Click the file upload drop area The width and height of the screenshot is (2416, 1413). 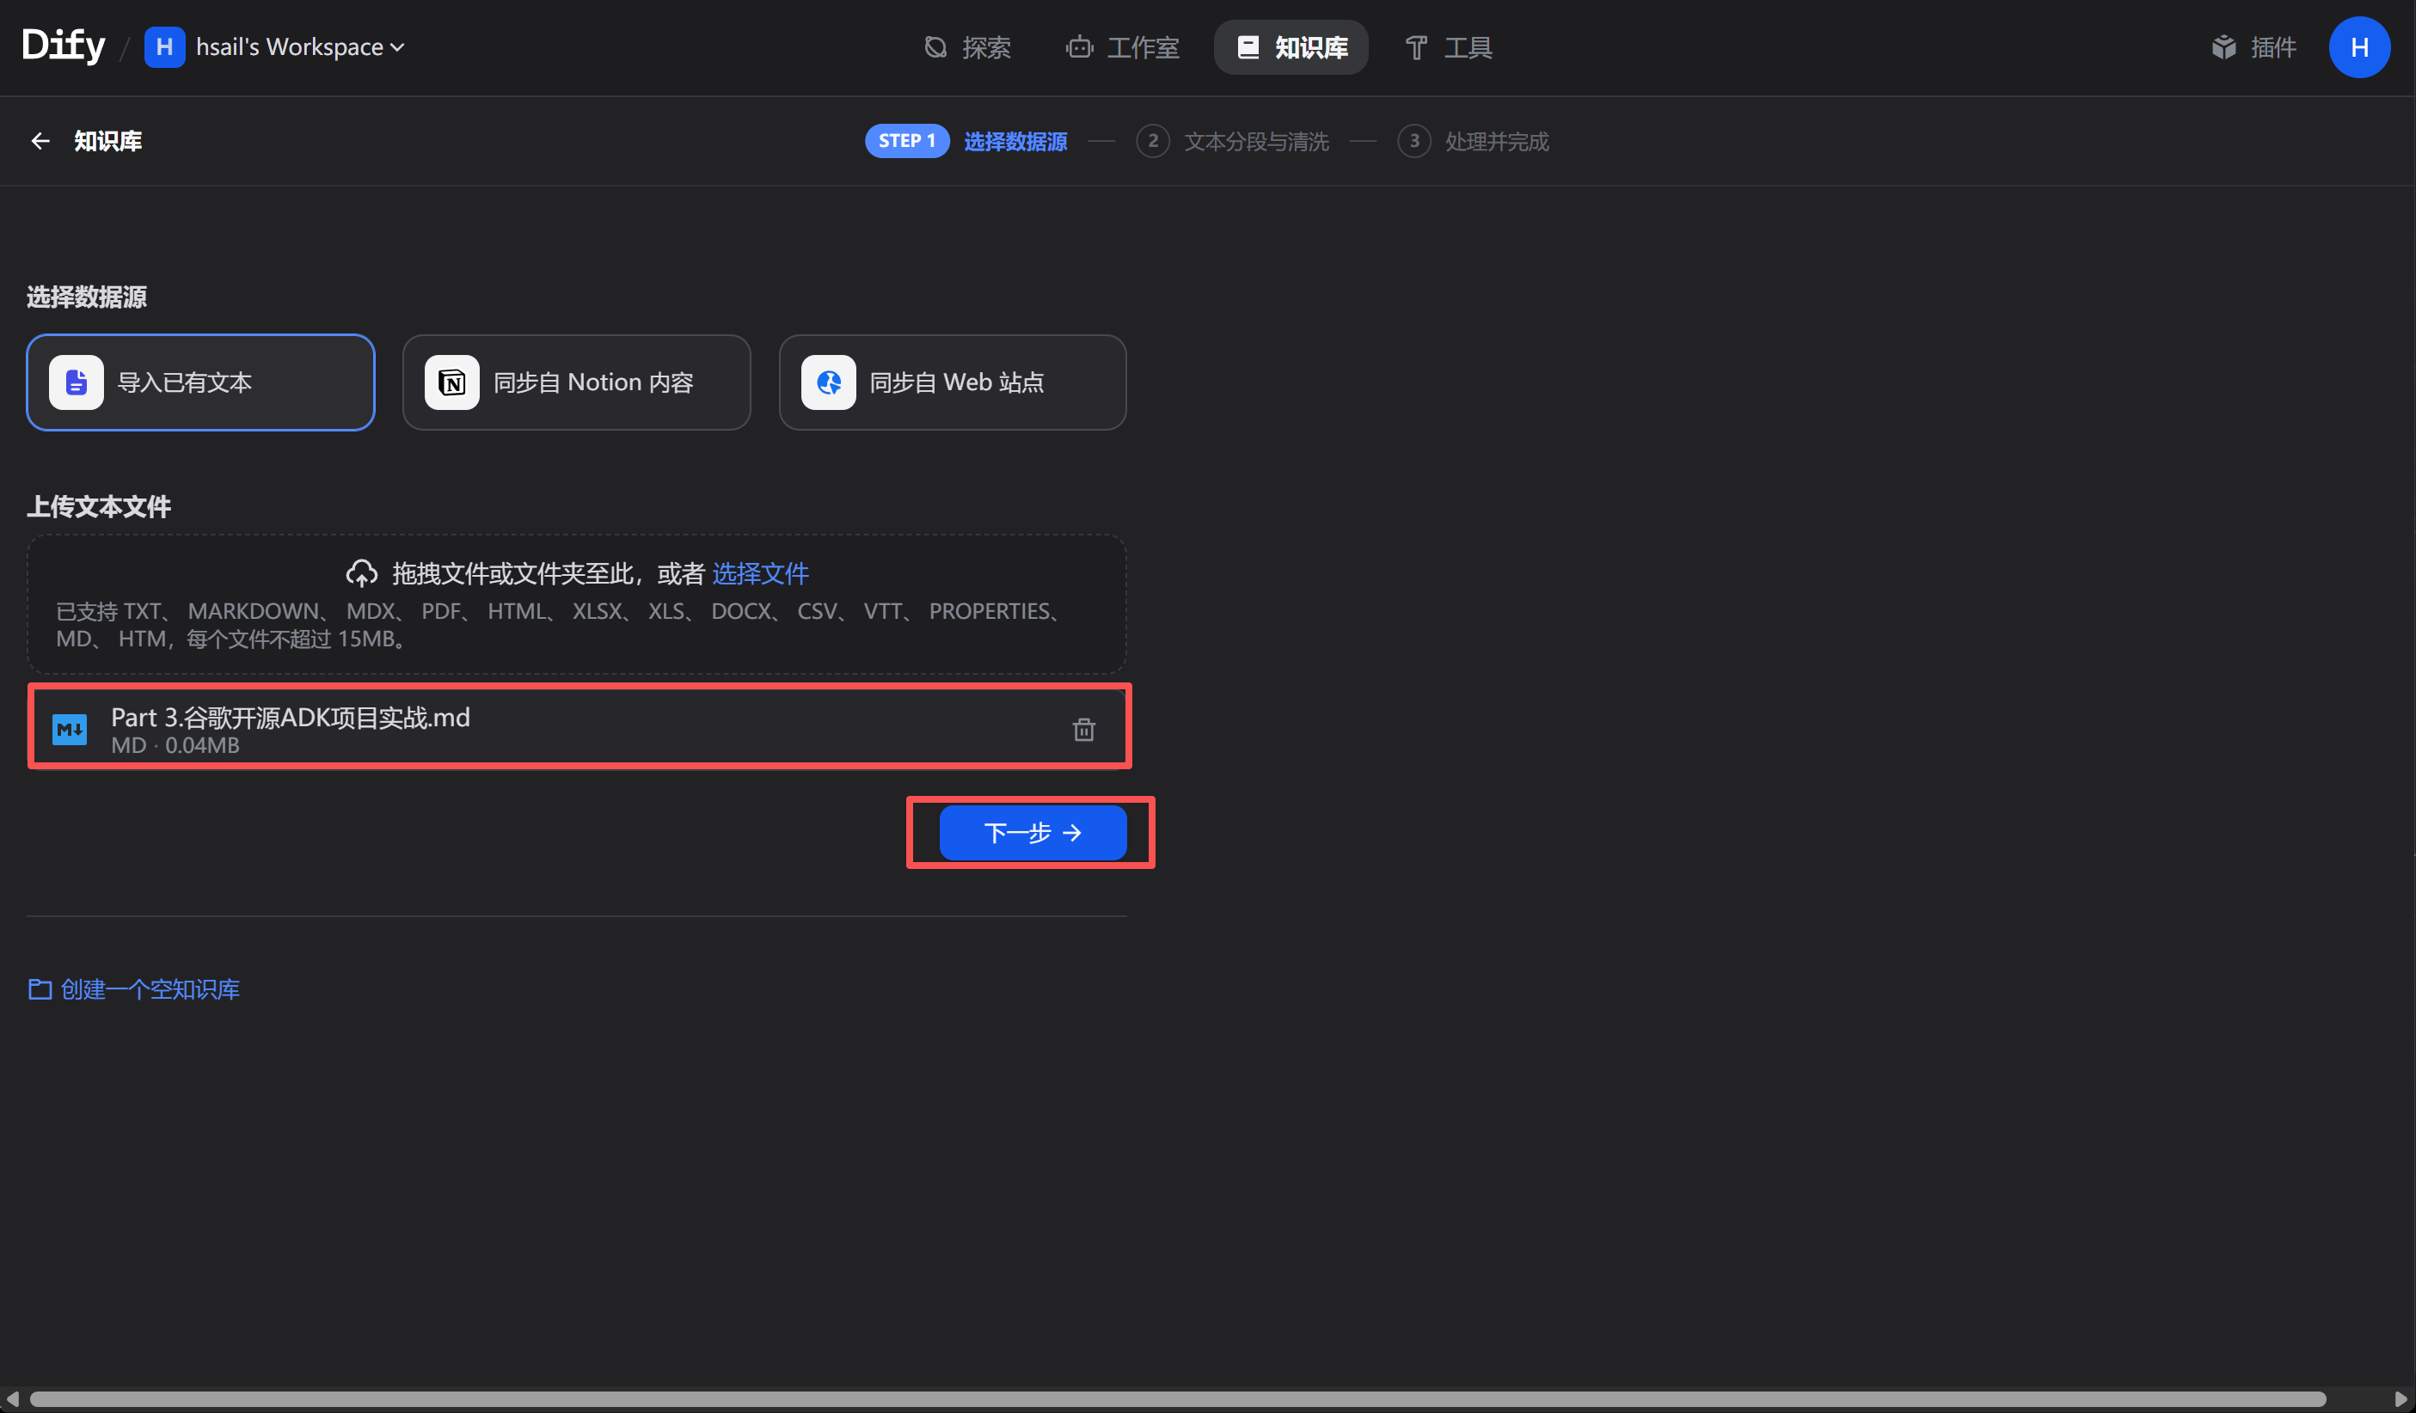point(576,604)
